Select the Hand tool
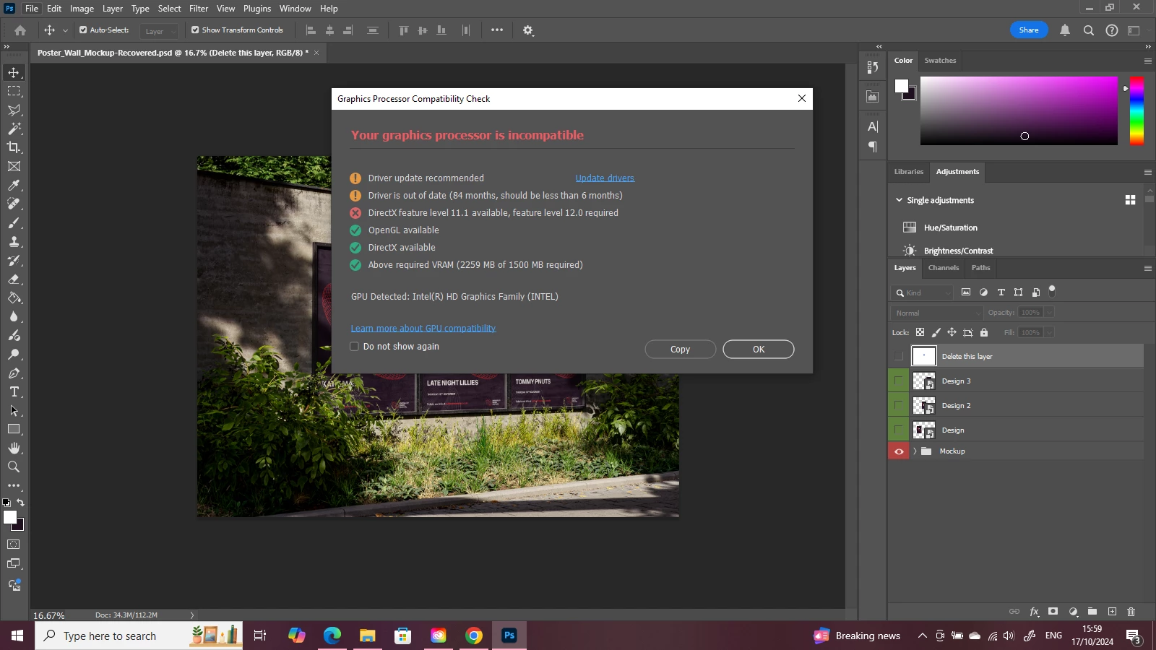Image resolution: width=1156 pixels, height=650 pixels. click(x=14, y=448)
